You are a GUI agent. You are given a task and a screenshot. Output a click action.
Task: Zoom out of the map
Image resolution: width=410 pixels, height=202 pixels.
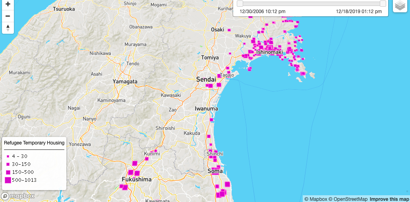8,16
